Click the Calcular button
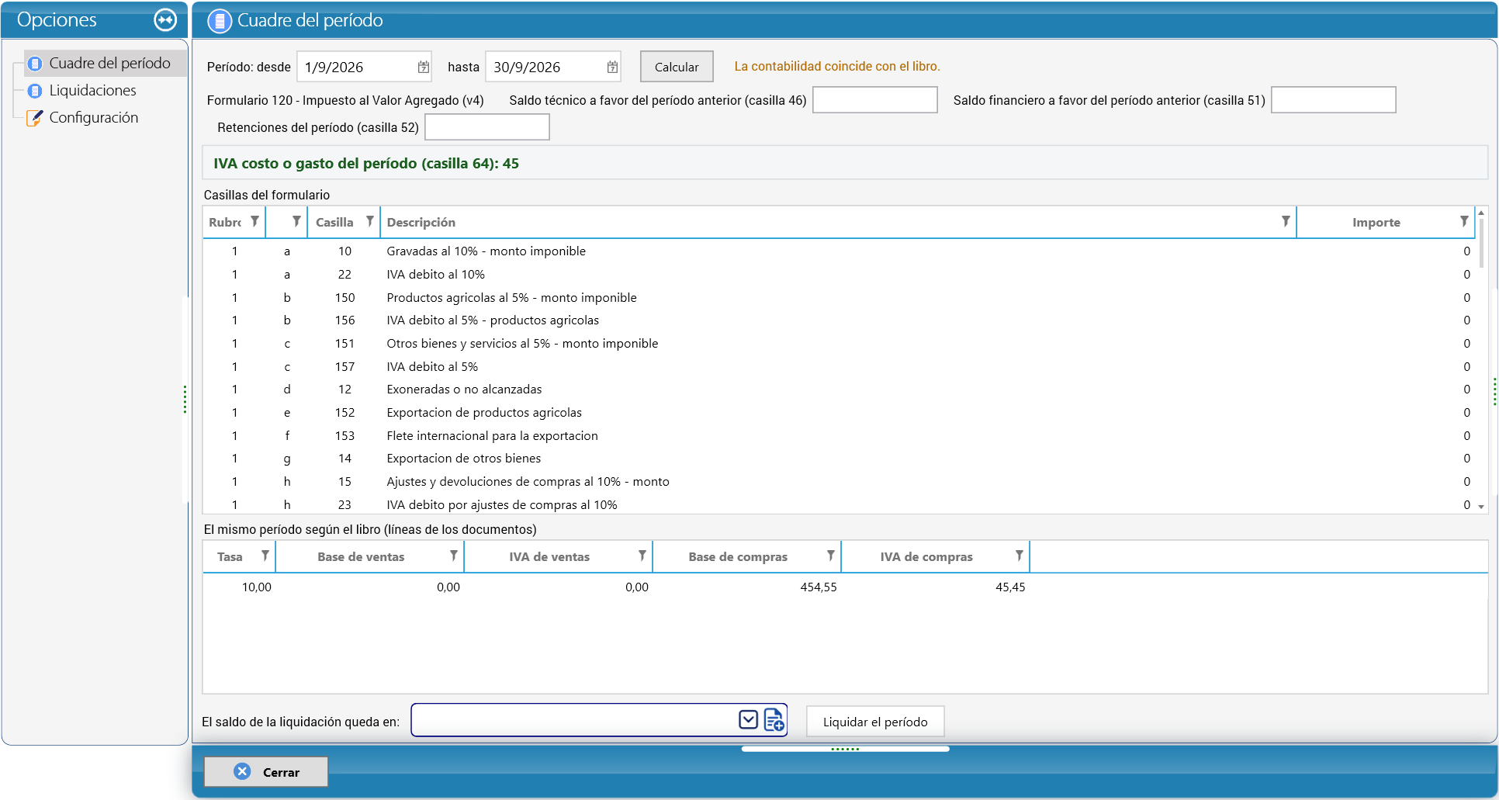Viewport: 1499px width, 800px height. click(x=677, y=67)
